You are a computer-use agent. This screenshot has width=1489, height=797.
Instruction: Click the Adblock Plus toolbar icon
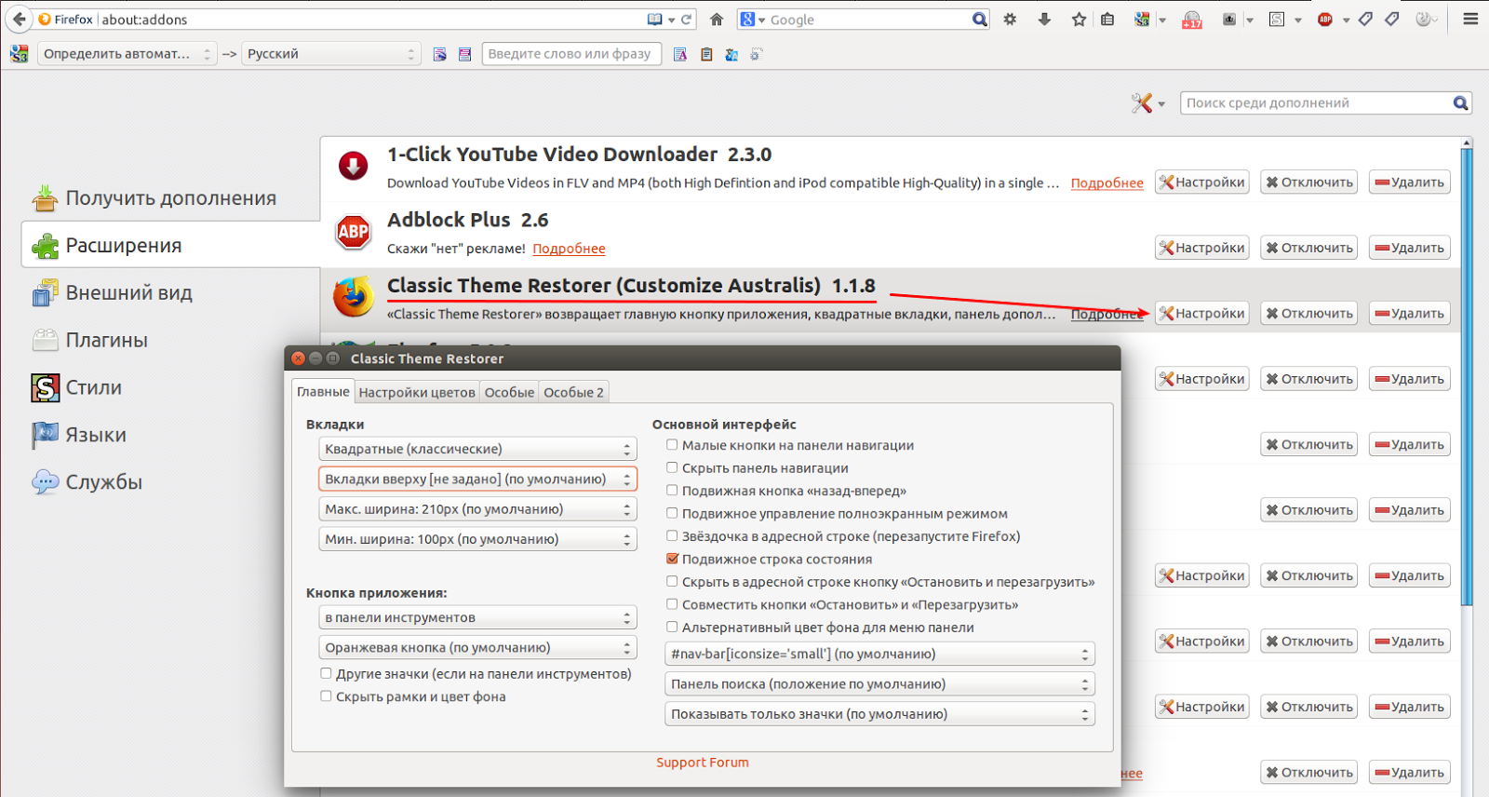coord(1325,20)
